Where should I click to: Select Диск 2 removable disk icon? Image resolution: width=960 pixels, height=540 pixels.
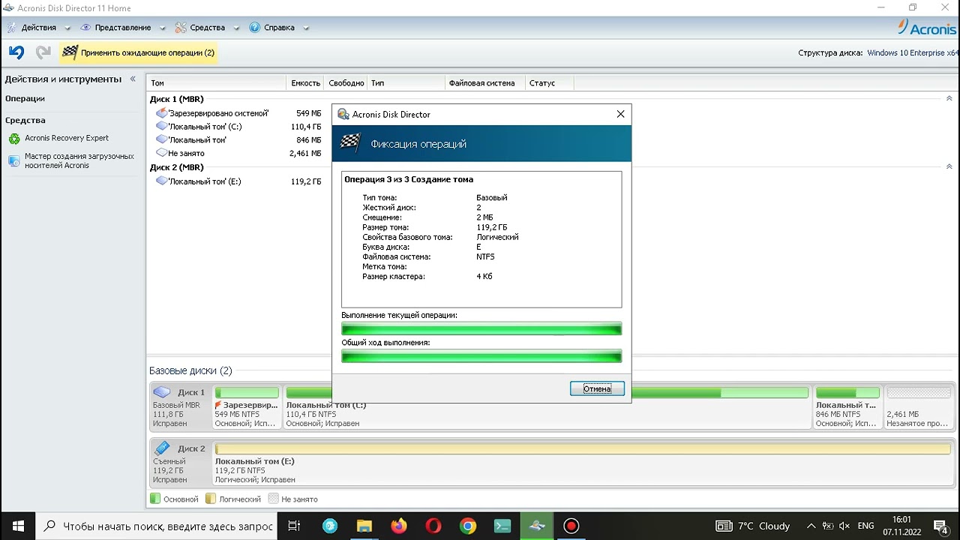coord(161,448)
